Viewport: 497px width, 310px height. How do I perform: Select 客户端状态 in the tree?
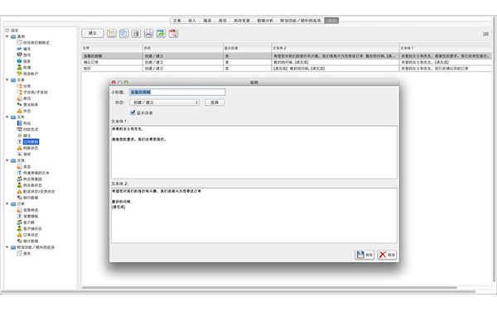pos(32,229)
